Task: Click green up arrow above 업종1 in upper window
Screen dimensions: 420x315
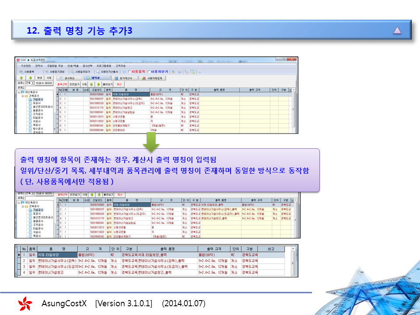Action: [x=22, y=78]
